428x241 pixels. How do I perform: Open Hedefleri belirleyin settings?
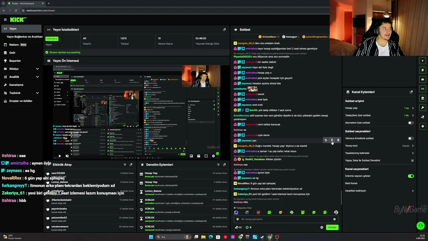(380, 191)
